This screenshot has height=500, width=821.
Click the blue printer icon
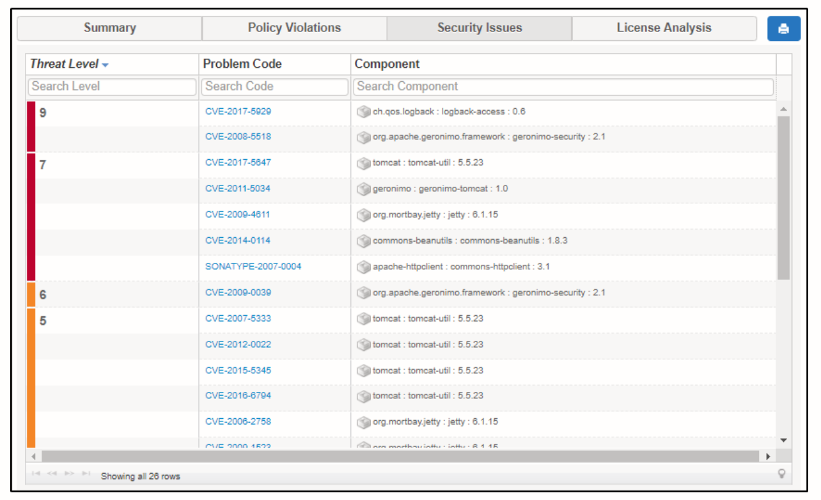point(783,28)
